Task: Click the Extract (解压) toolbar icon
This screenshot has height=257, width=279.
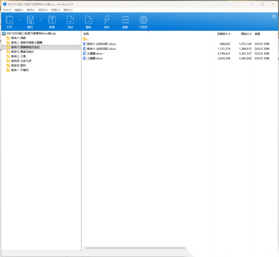Action: [30, 20]
